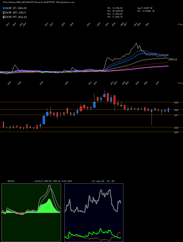Click the chart title mentioning KAPSTON
Image resolution: width=183 pixels, height=242 pixels.
[39, 2]
